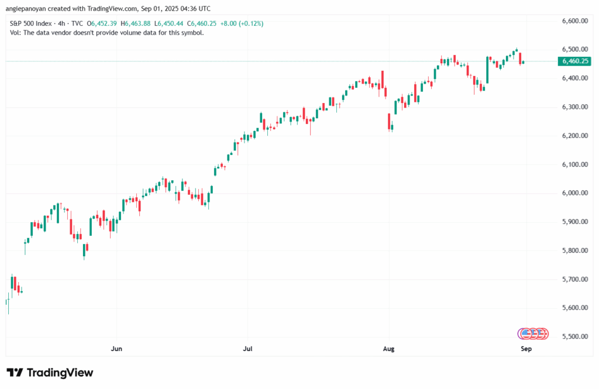Click the green 6,460.25 current price label
The image size is (599, 389).
pyautogui.click(x=575, y=61)
